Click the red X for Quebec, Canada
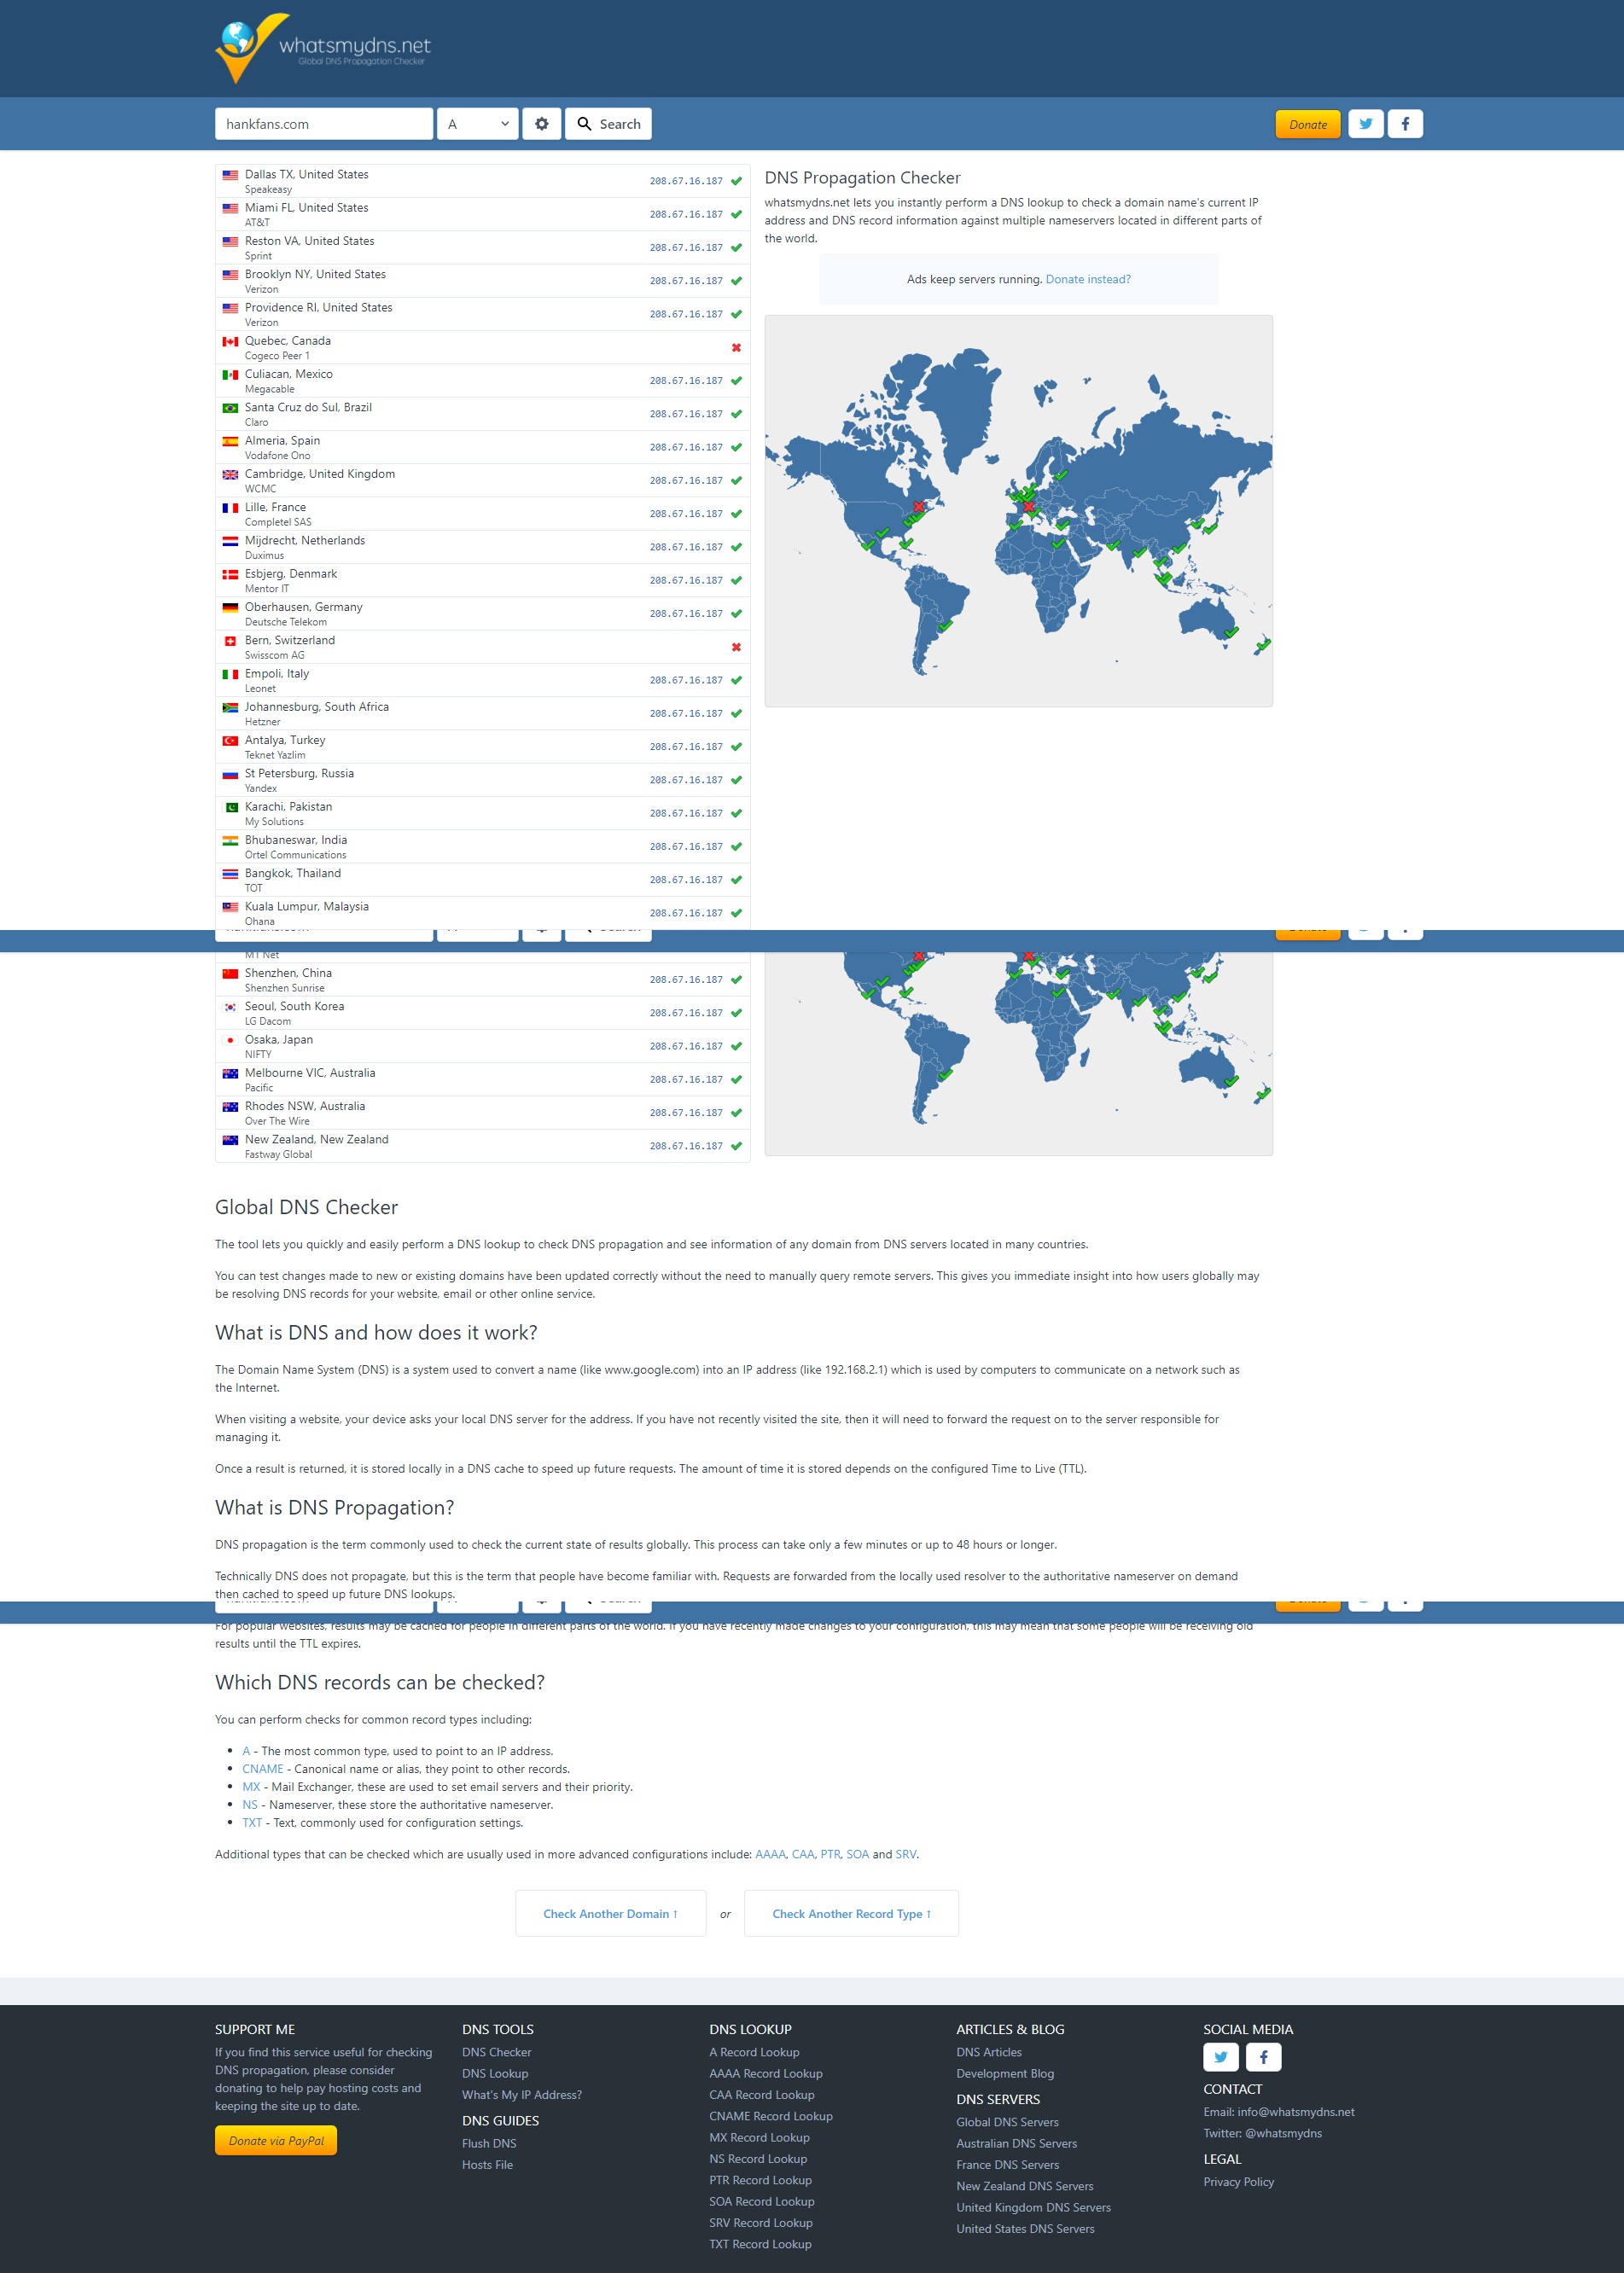Image resolution: width=1624 pixels, height=2273 pixels. [x=736, y=348]
